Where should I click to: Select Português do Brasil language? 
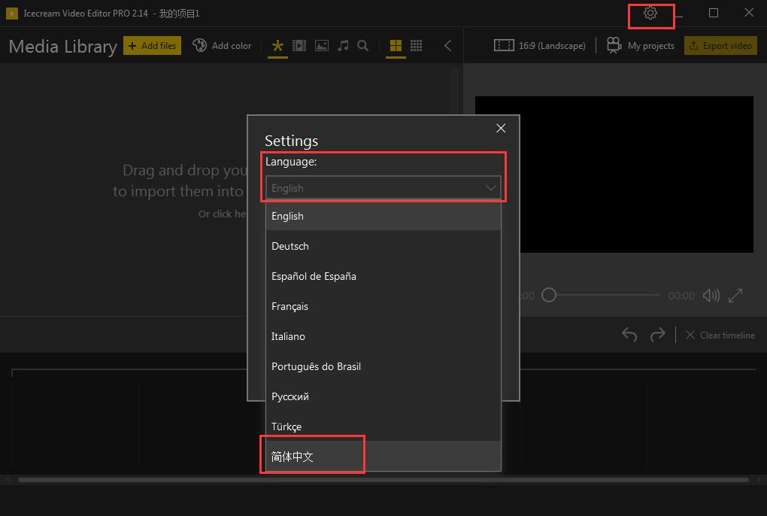coord(383,366)
